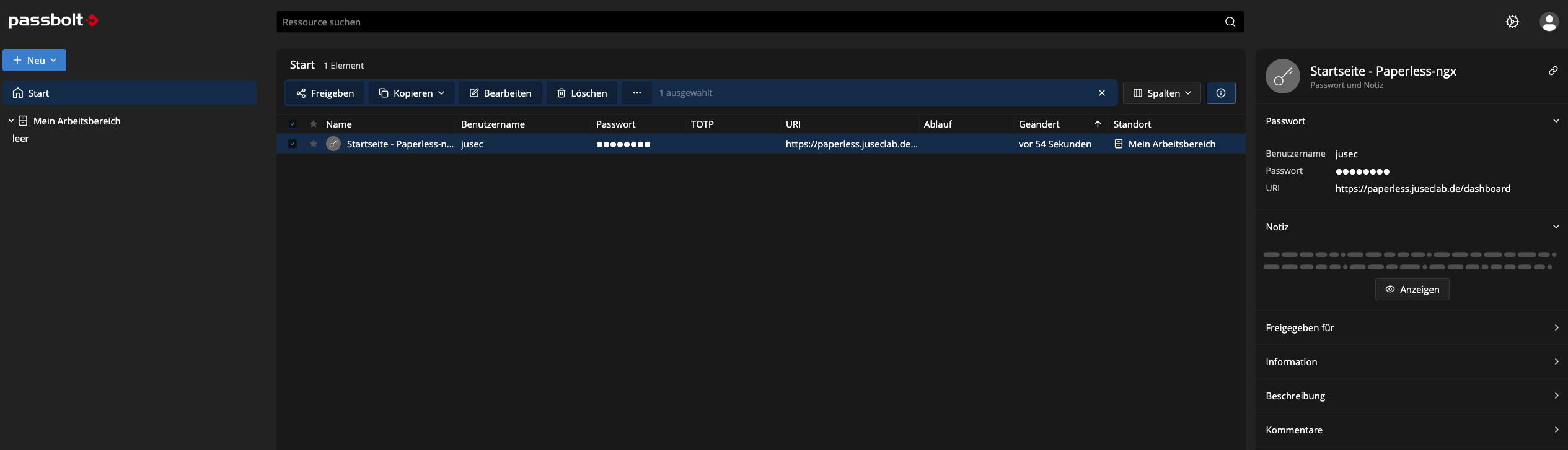Click the search magnifier icon
The height and width of the screenshot is (450, 1568).
click(1230, 22)
